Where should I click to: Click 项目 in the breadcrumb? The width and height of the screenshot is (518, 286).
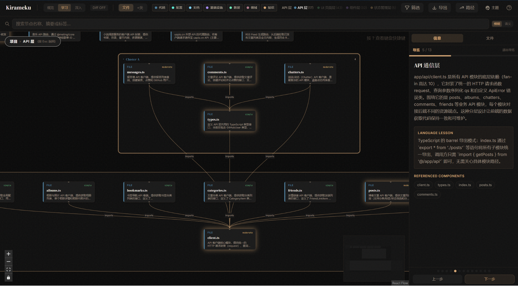click(13, 41)
